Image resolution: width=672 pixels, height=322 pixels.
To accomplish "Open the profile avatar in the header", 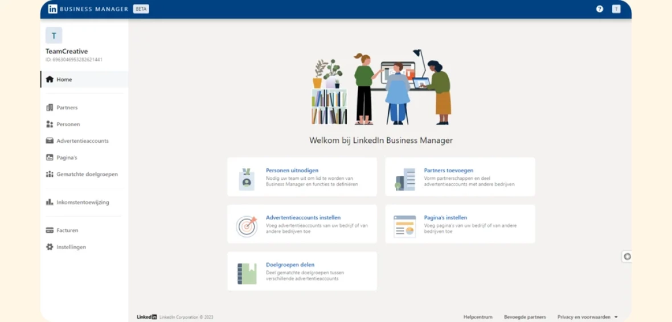I will tap(616, 9).
